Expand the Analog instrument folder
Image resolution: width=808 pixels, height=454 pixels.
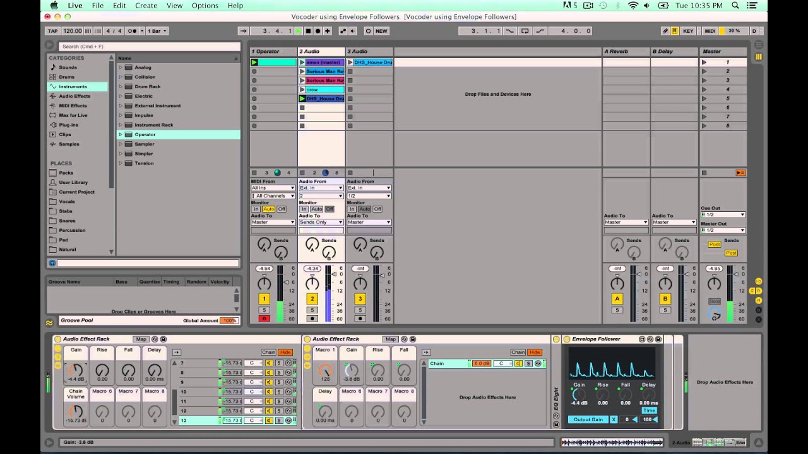pos(121,67)
